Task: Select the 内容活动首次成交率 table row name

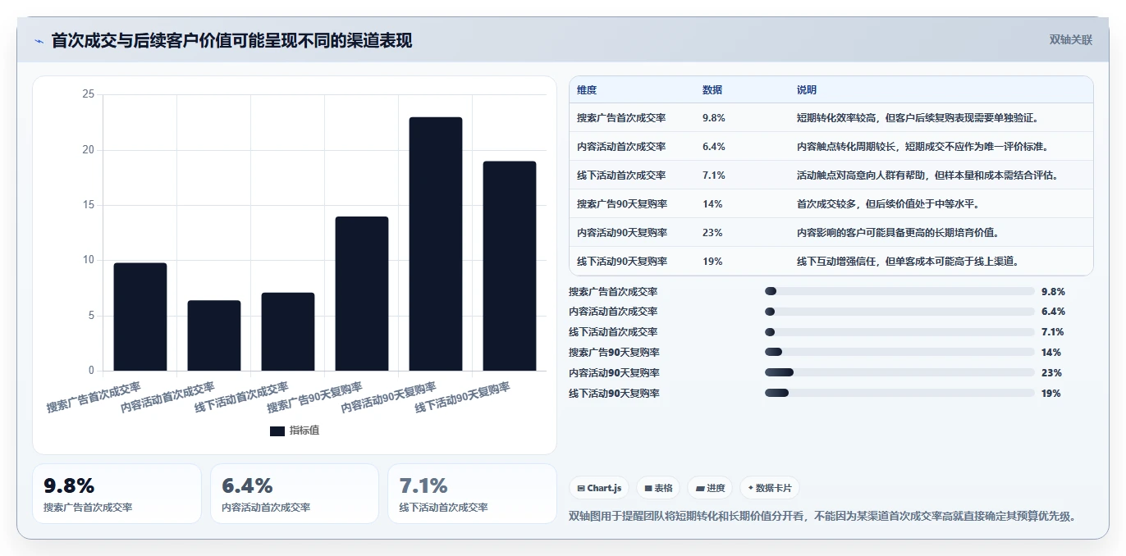Action: (621, 147)
